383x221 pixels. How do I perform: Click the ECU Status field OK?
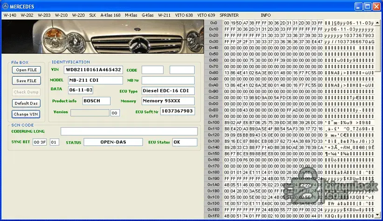click(185, 142)
